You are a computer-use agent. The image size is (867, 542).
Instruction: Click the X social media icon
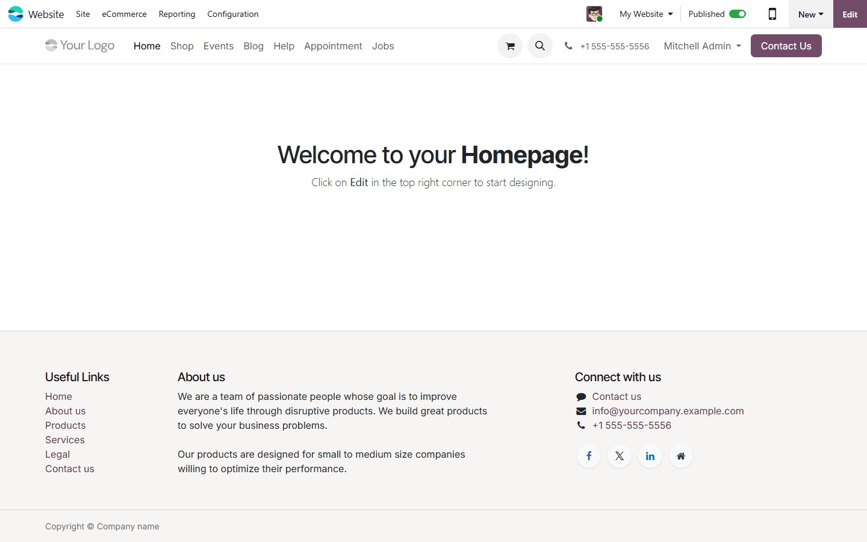click(x=619, y=456)
